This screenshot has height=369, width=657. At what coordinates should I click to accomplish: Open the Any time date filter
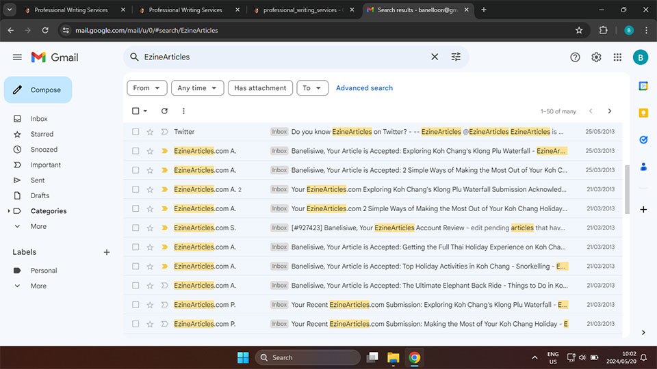[197, 88]
